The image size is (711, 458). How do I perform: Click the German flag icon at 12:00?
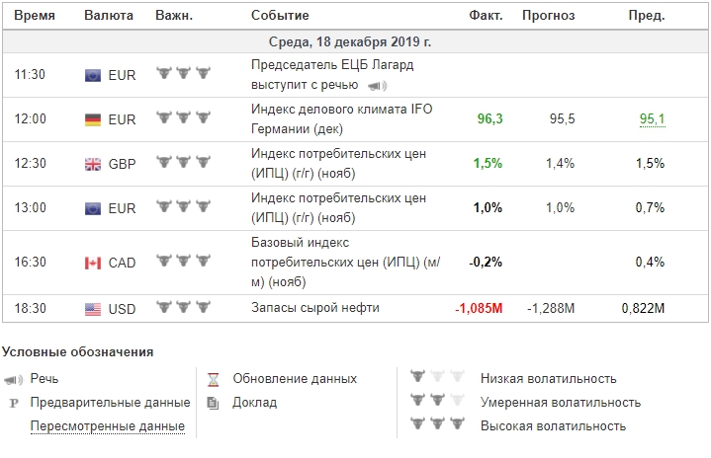pyautogui.click(x=93, y=119)
